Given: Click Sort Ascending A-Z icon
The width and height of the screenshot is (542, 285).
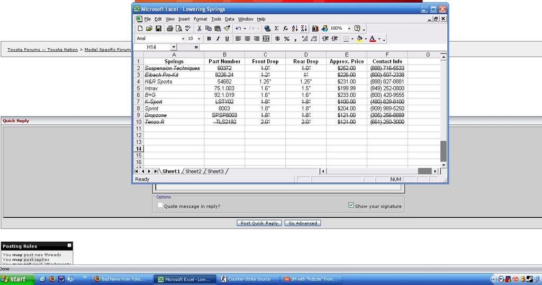Looking at the screenshot, I should click(294, 29).
